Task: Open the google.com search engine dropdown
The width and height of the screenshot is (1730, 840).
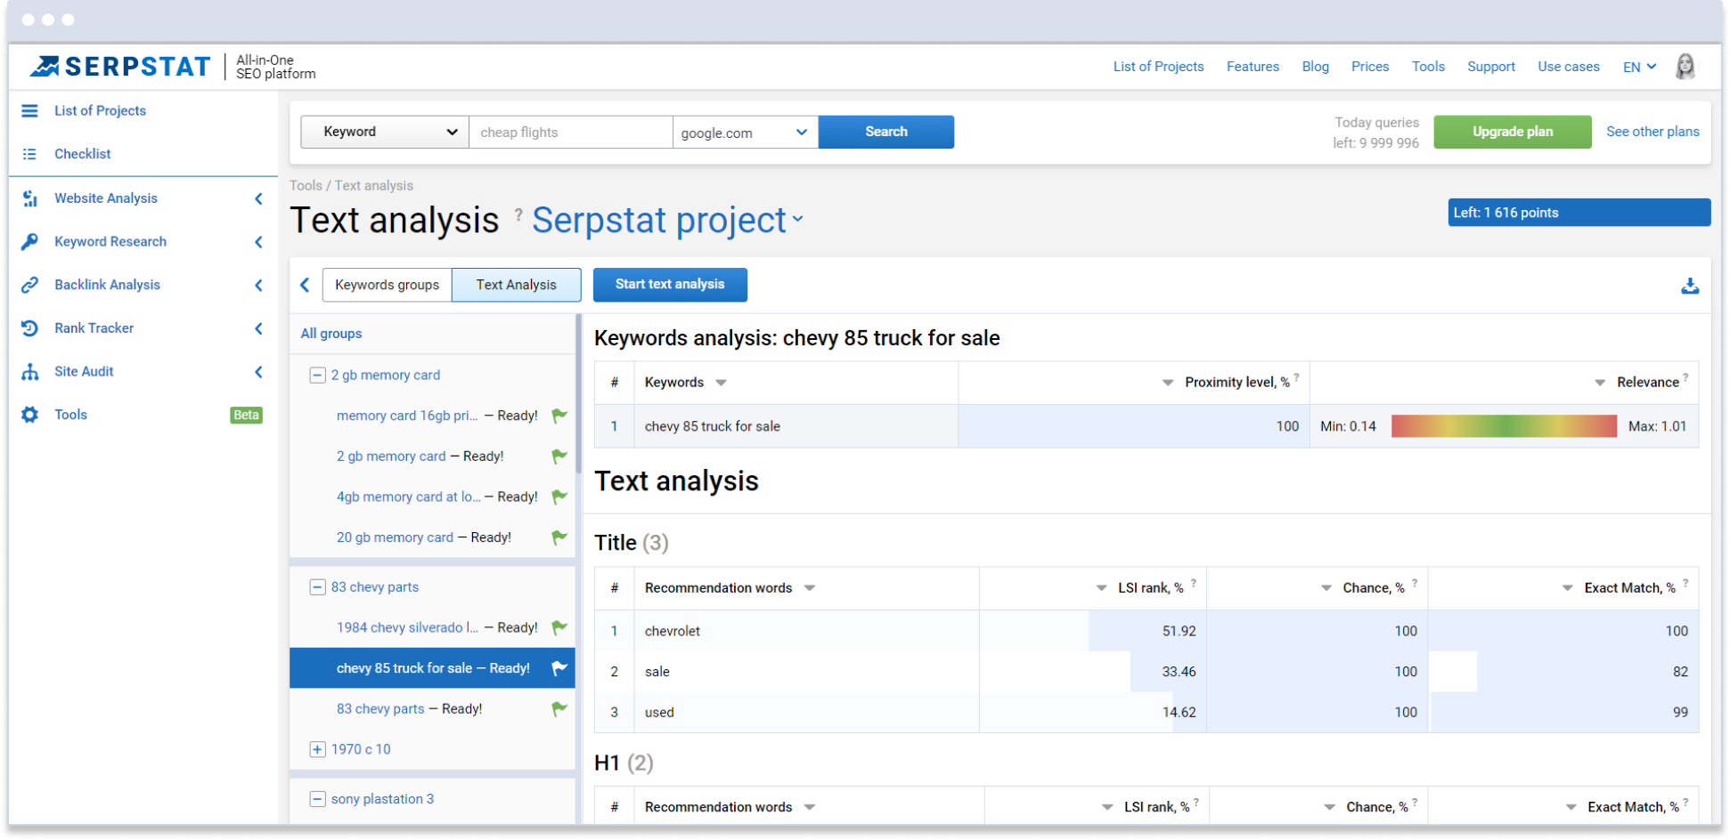Action: pos(745,133)
